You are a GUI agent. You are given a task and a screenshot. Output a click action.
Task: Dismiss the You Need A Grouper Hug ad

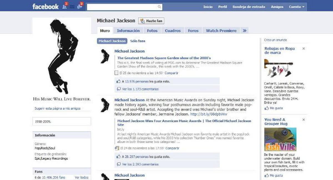pos(303,120)
